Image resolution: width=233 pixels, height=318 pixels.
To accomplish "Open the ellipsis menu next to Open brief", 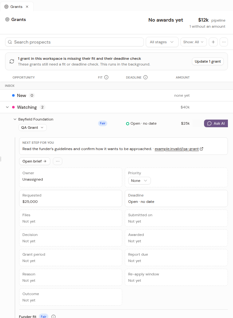I will click(x=58, y=161).
